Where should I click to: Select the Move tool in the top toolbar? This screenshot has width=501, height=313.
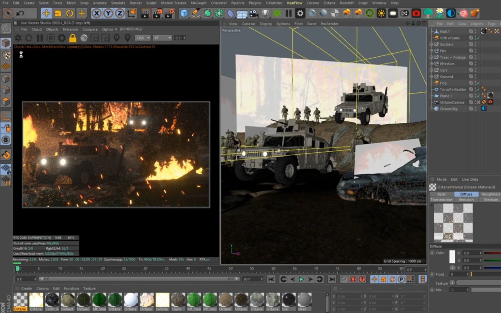[x=46, y=13]
